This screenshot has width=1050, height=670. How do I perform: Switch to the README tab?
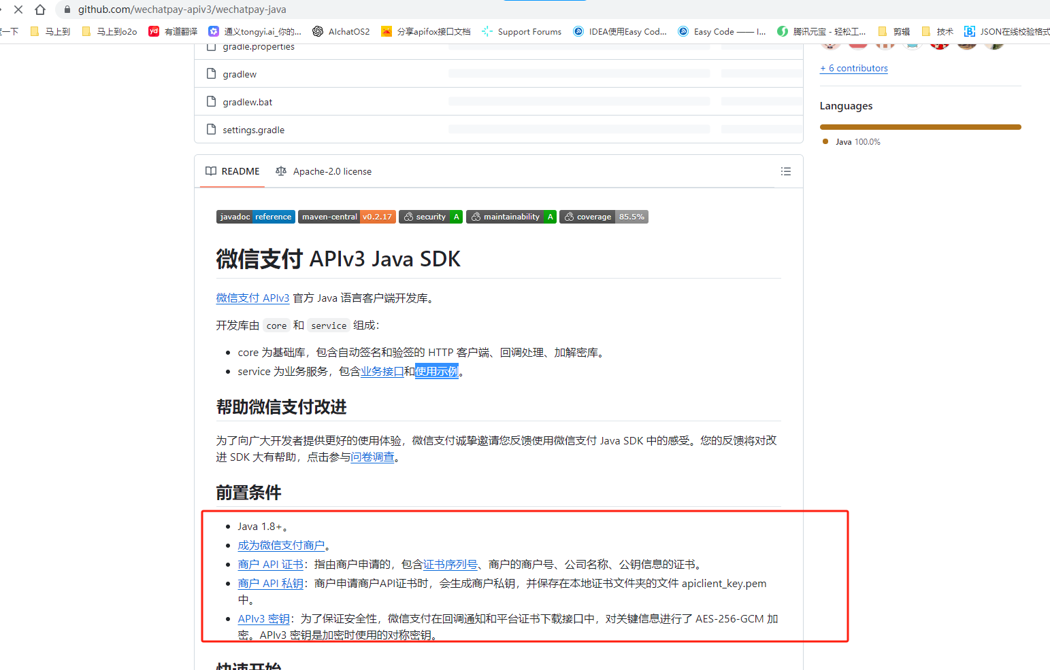click(x=233, y=171)
